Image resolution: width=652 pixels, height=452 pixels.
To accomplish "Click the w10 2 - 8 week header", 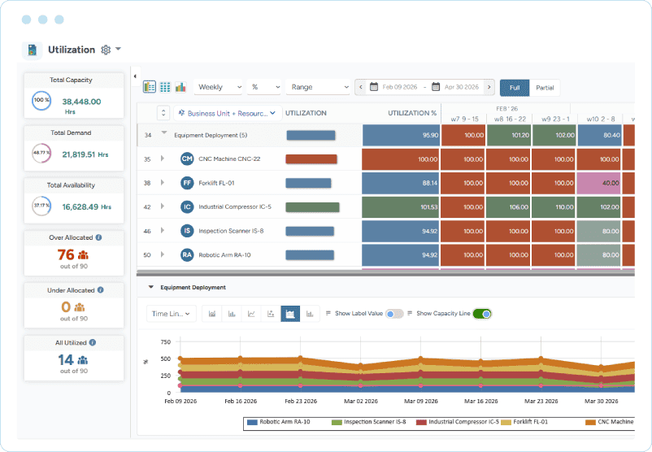I will (601, 119).
